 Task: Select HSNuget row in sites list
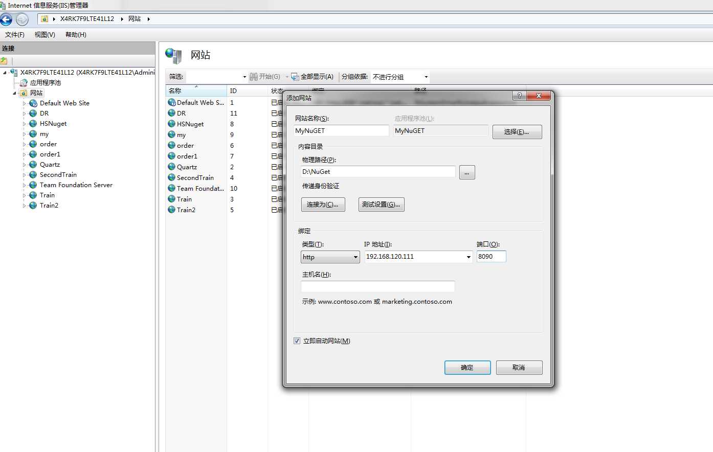point(190,124)
